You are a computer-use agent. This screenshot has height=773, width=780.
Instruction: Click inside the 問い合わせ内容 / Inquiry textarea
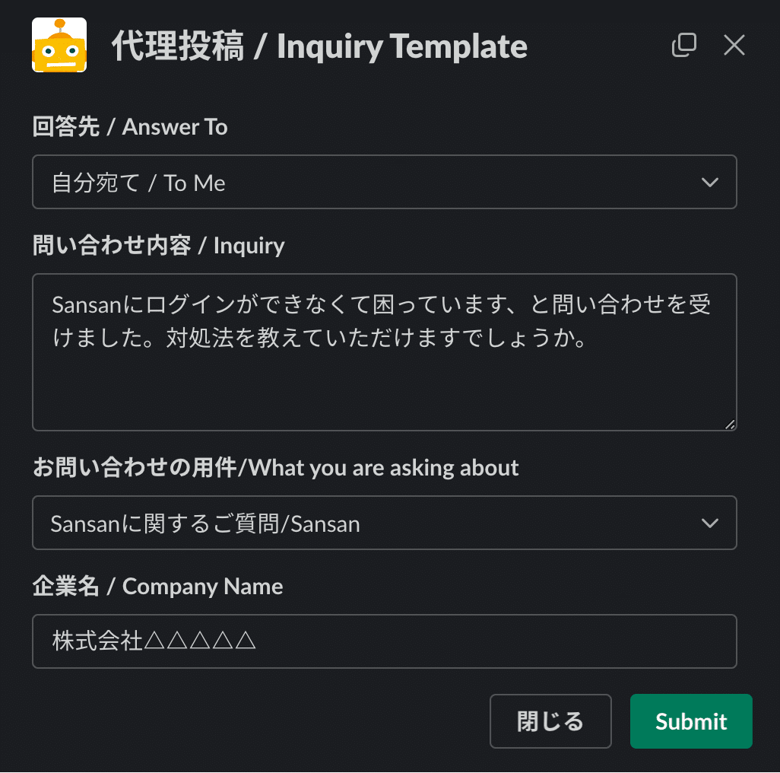(x=385, y=352)
